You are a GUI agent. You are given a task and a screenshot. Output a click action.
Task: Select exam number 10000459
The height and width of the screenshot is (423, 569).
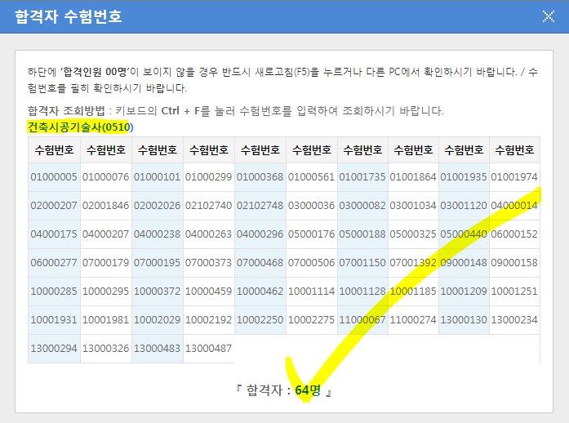[209, 292]
